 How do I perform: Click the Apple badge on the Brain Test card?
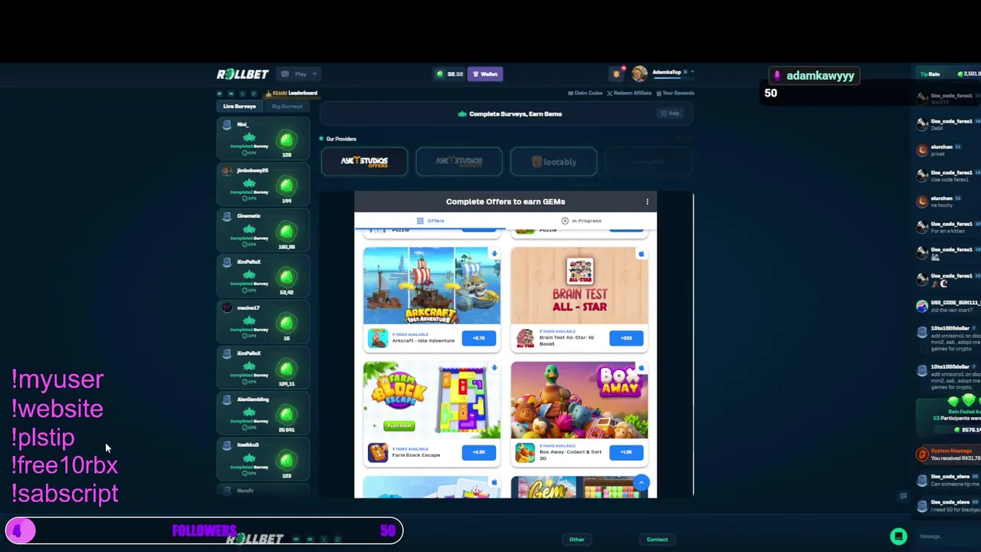coord(641,254)
